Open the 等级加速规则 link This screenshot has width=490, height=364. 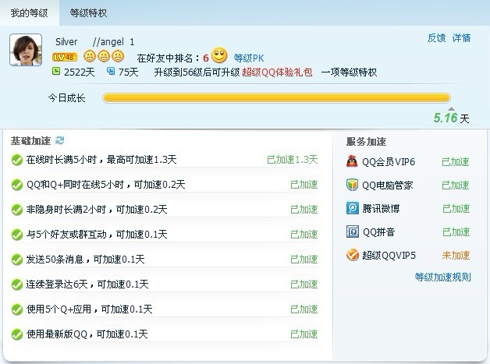coord(443,277)
